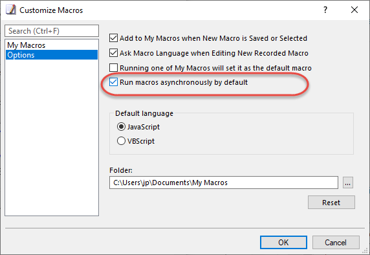
Task: Click into the Folder path field
Action: pos(223,183)
